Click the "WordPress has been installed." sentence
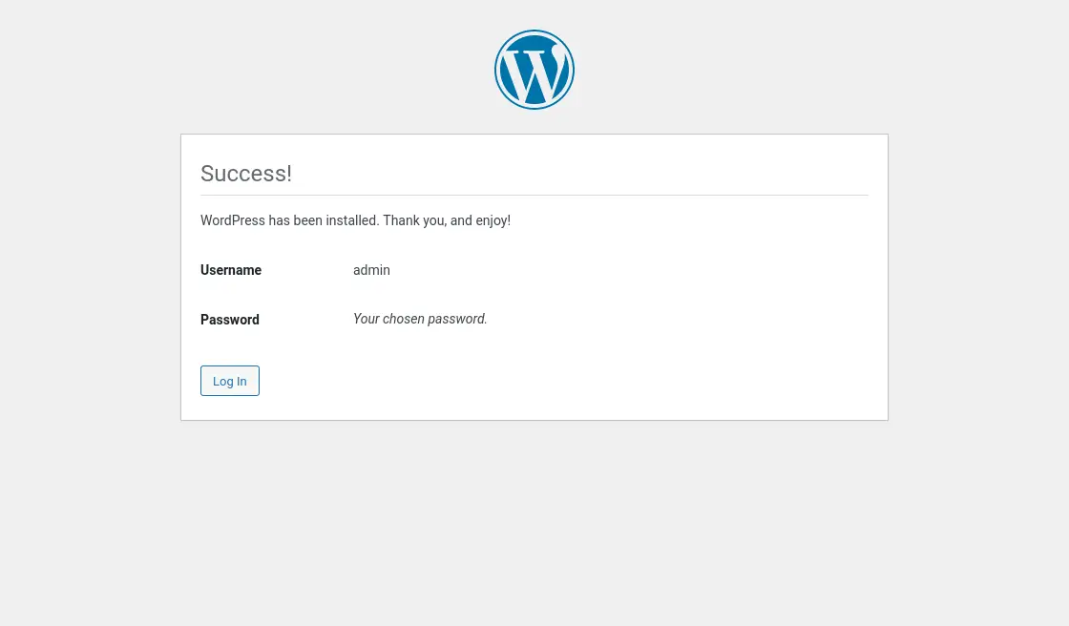 [x=290, y=220]
